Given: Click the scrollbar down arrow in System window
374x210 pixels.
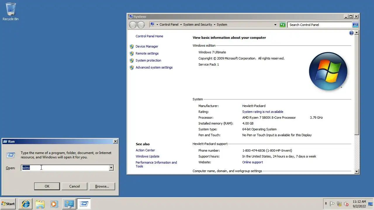Looking at the screenshot, I should [356, 171].
